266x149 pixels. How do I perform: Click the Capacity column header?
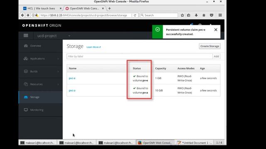160,68
